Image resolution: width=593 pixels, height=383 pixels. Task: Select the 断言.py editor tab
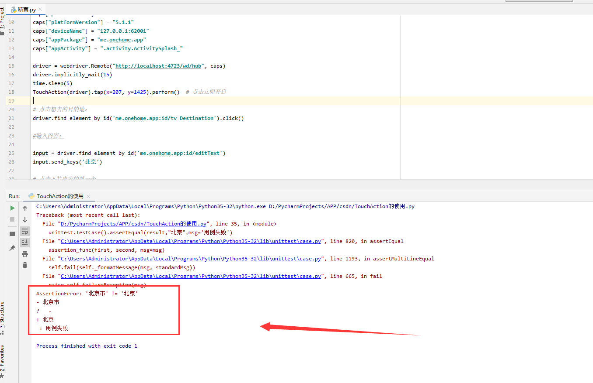point(27,9)
